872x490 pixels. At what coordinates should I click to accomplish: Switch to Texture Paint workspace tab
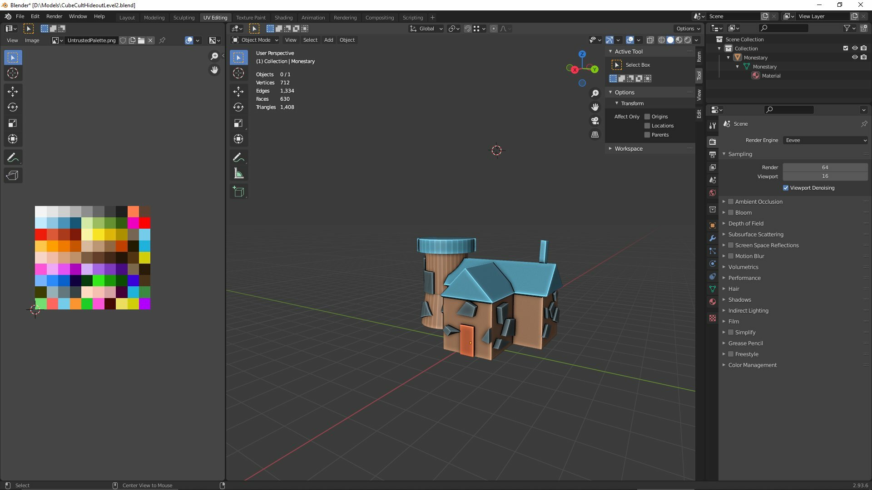(x=251, y=17)
